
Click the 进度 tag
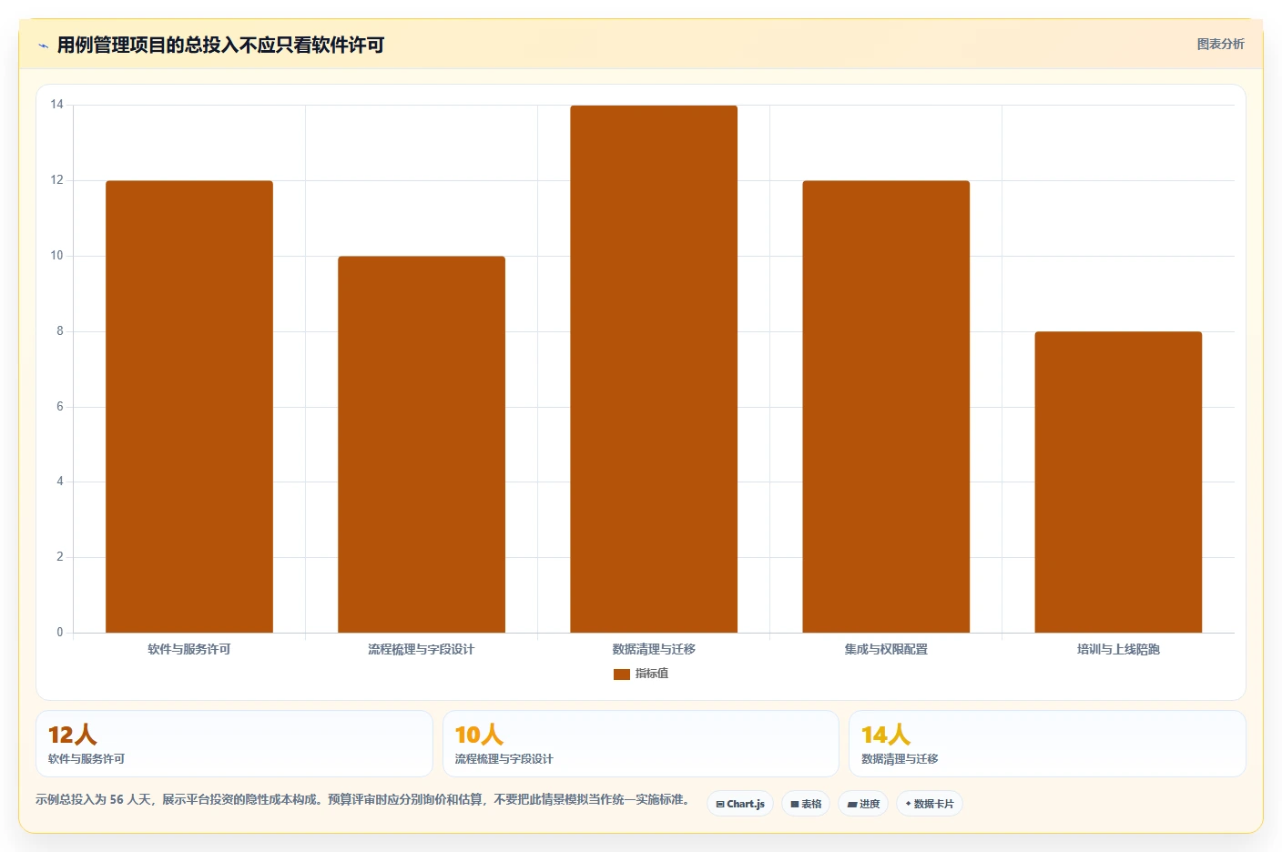click(863, 804)
